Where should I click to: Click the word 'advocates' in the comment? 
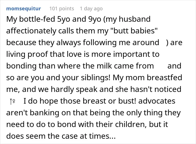tap(157, 101)
